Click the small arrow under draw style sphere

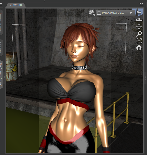[94, 15]
